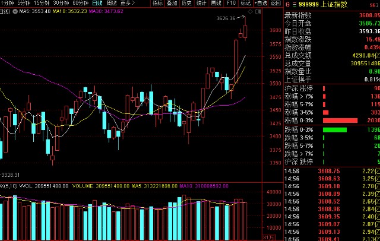The height and width of the screenshot is (241, 380).
Task: Click the 今日开盘 row
Action: point(332,24)
